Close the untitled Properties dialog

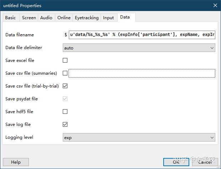(215, 5)
